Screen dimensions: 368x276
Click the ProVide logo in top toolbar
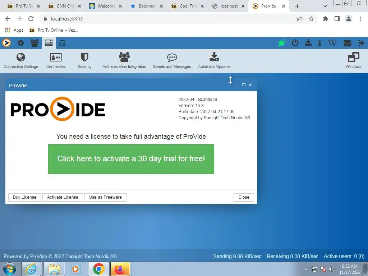(6, 43)
